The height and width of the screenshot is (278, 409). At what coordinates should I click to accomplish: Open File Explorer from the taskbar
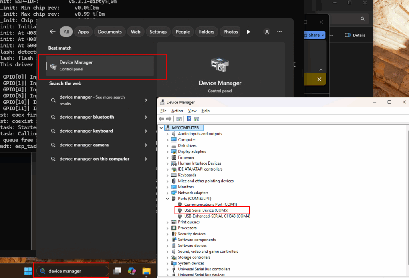[x=146, y=271]
